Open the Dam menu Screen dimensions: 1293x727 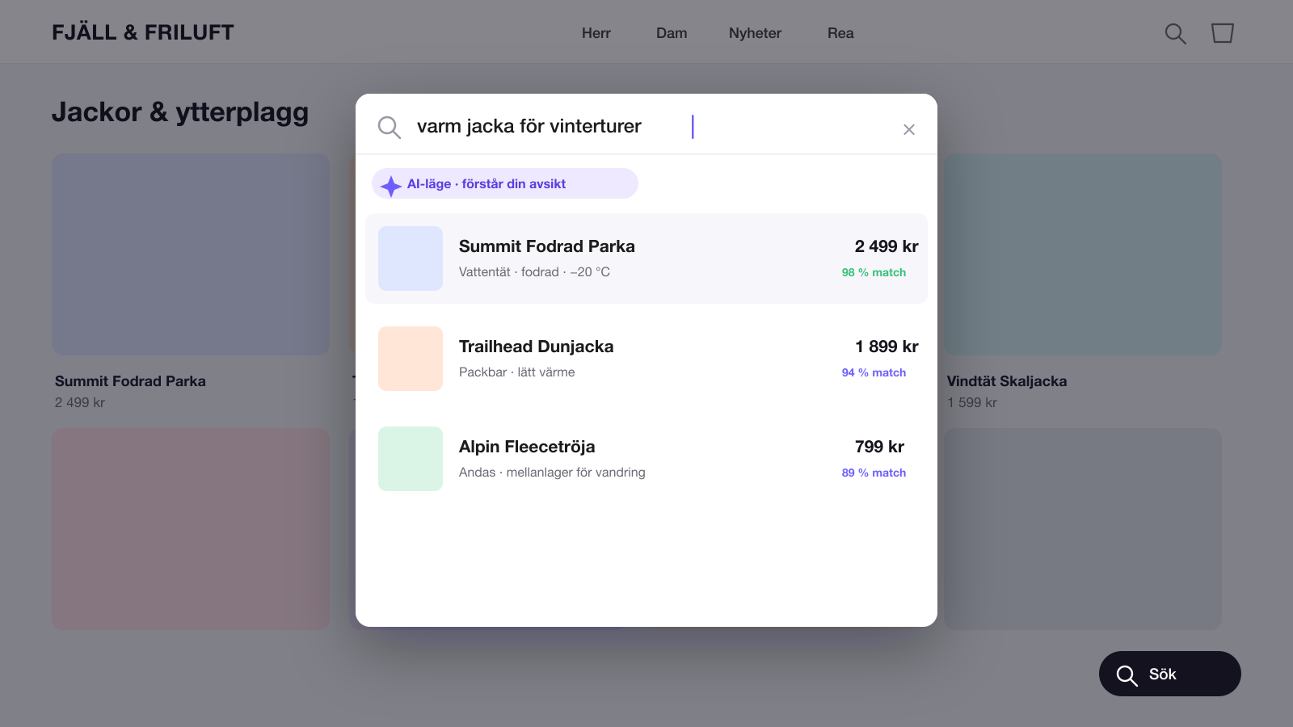click(x=672, y=33)
